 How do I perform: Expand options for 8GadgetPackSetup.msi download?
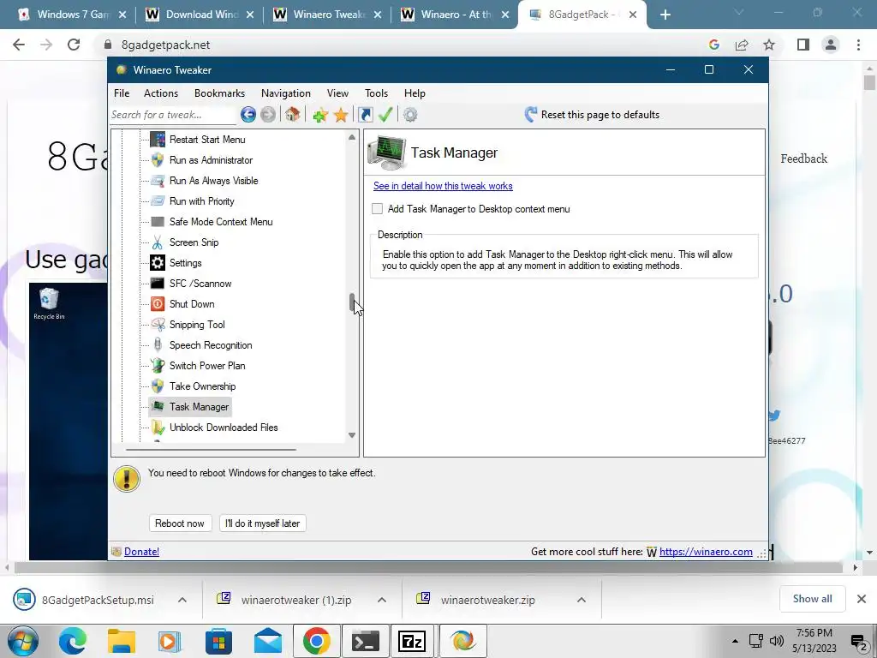182,600
